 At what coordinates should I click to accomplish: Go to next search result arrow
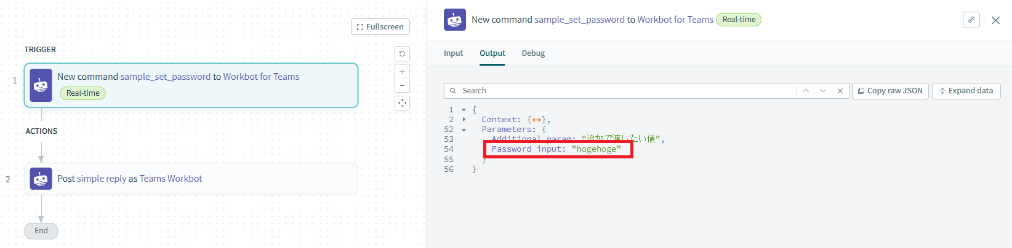pos(822,91)
